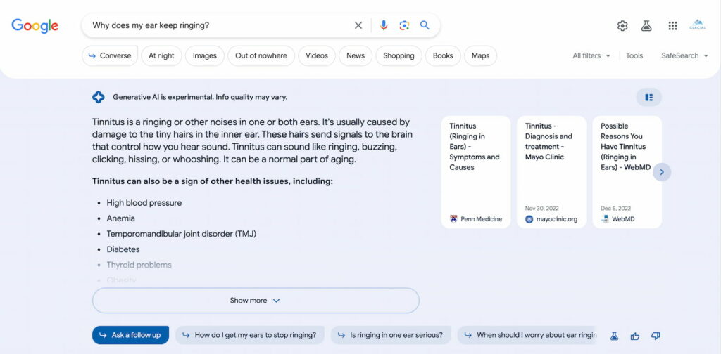Click the 'Anemia' list item

coord(121,218)
